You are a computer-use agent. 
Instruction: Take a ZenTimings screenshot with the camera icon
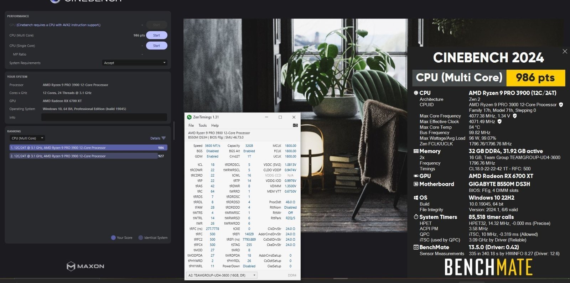point(295,125)
